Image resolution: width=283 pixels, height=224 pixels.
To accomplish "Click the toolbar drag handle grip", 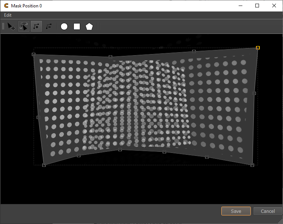I will [x=3, y=27].
